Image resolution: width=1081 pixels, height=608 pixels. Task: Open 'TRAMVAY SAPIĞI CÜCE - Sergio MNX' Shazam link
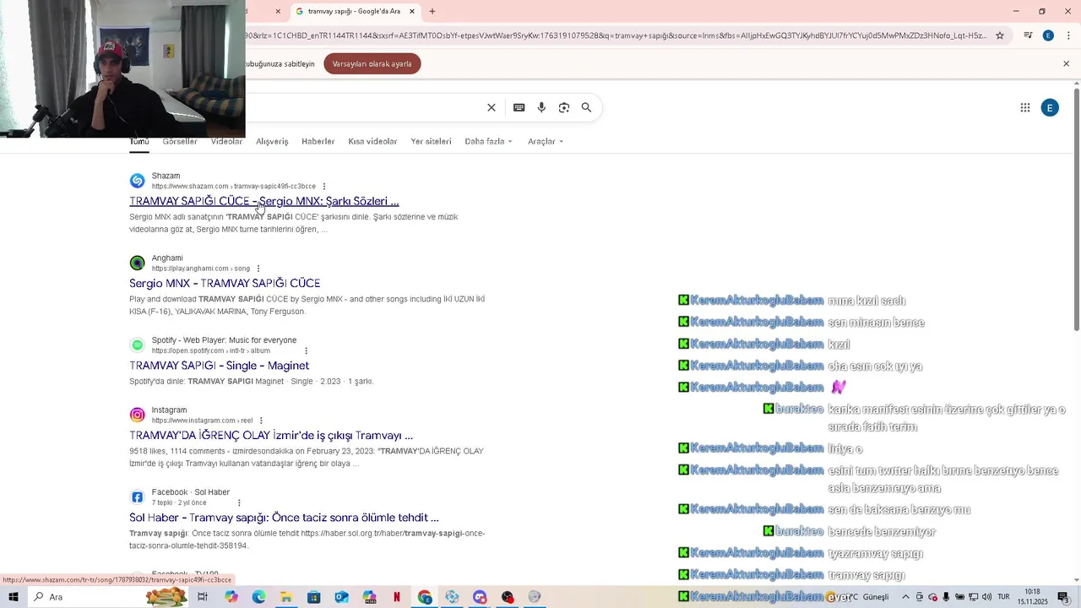point(264,201)
